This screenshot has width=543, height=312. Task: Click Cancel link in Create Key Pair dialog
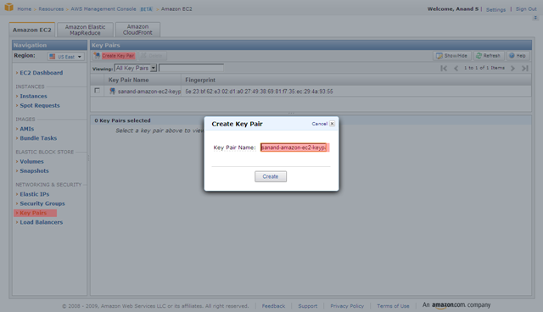pyautogui.click(x=319, y=124)
